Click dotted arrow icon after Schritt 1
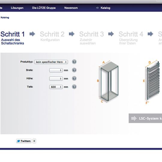Screen dimensions: 162x162 click(x=32, y=34)
